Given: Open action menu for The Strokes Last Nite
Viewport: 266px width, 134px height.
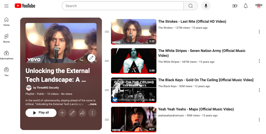Looking at the screenshot, I should pos(259,32).
